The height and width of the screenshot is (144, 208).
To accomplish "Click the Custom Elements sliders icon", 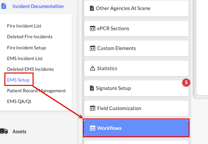I will click(x=93, y=48).
